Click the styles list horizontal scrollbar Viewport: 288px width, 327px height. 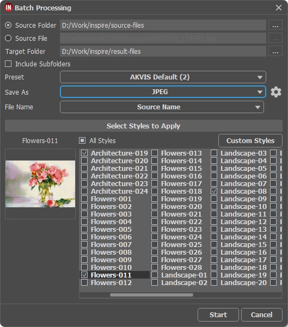tap(151, 295)
